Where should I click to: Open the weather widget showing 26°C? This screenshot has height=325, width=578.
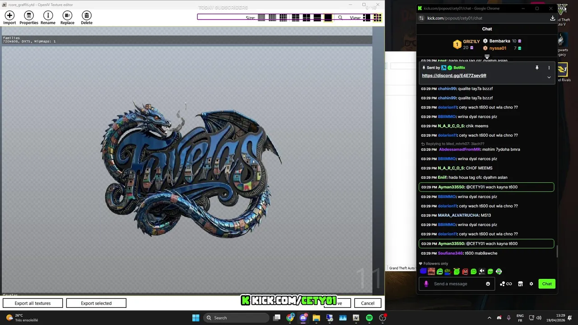click(22, 318)
